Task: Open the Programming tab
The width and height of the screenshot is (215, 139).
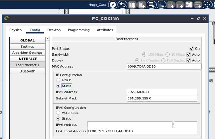Action: pyautogui.click(x=79, y=30)
